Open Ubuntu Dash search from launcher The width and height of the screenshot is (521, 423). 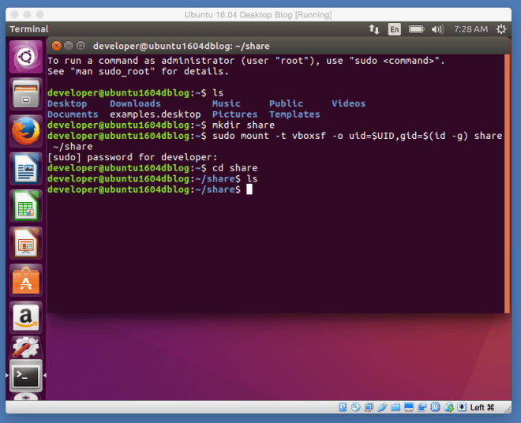(x=25, y=56)
